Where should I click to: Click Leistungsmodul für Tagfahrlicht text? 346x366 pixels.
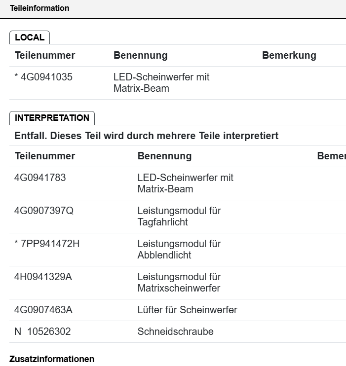[179, 217]
